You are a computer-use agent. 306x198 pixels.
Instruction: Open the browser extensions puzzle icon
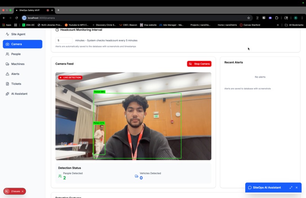[x=276, y=18]
